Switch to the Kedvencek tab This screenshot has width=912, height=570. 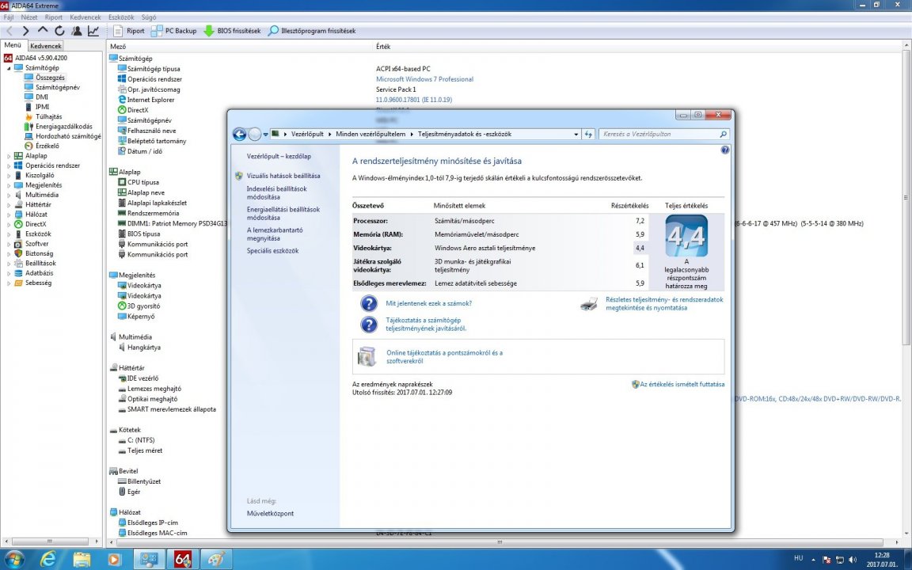tap(45, 46)
